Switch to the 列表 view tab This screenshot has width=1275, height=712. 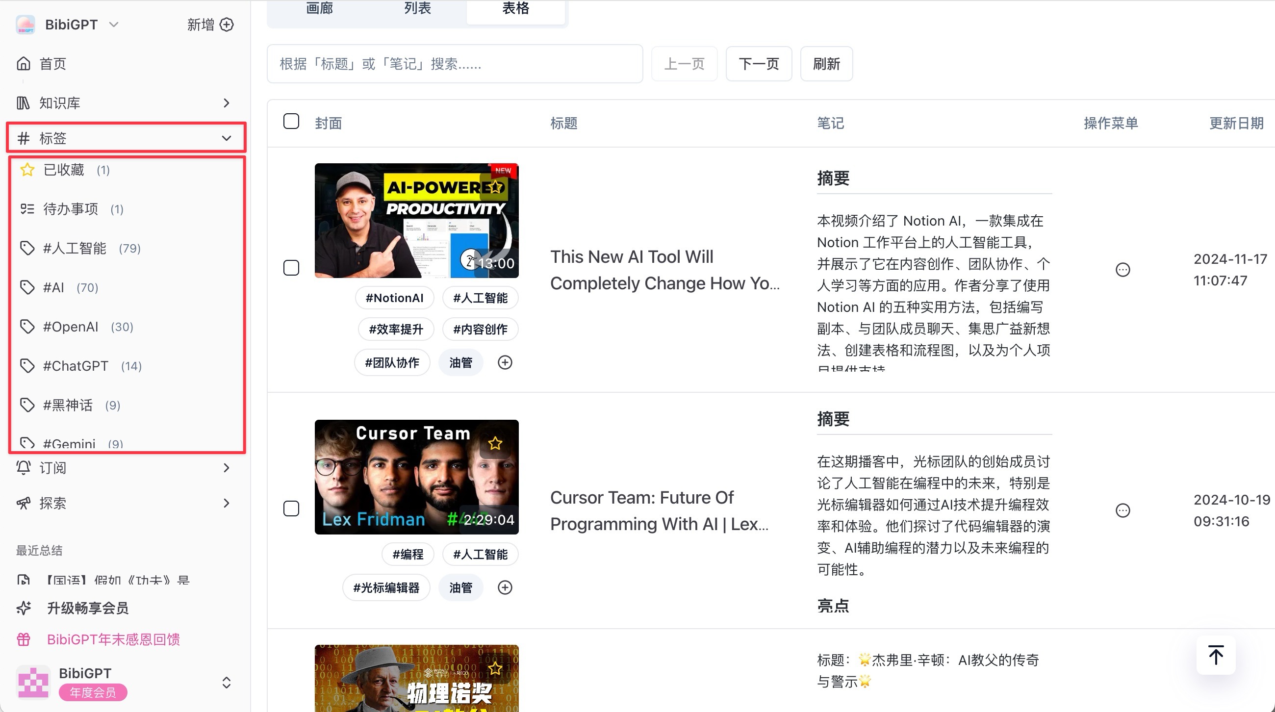click(x=417, y=9)
